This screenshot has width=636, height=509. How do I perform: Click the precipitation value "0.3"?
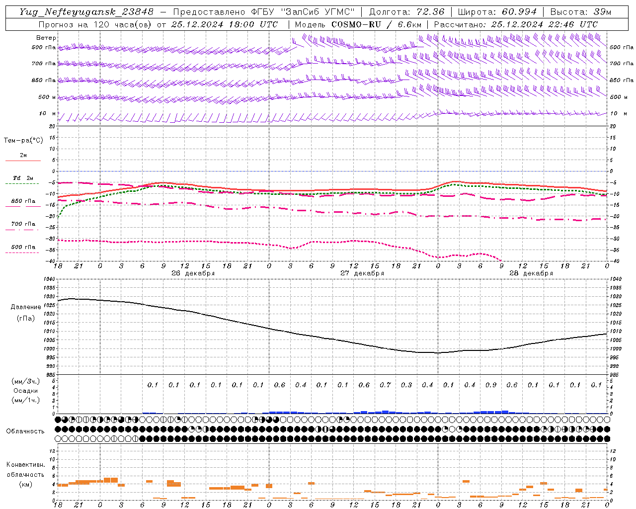(406, 385)
